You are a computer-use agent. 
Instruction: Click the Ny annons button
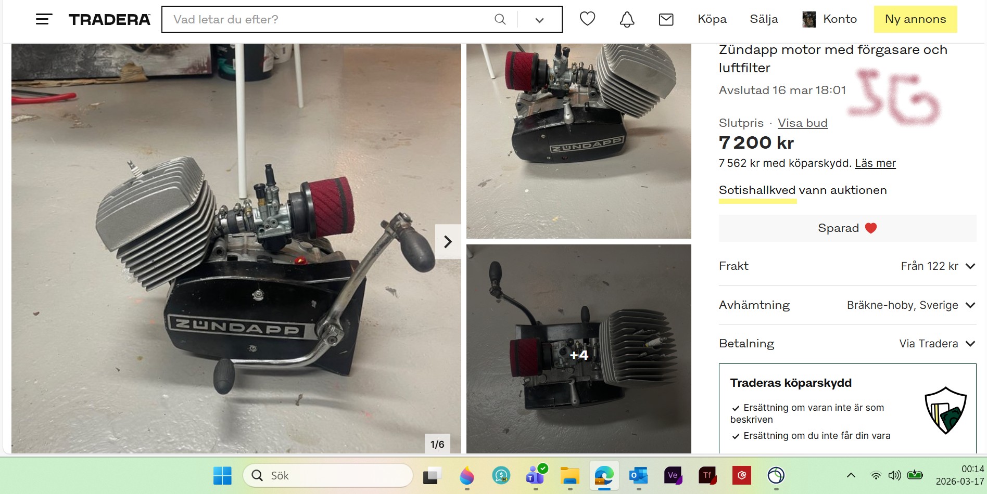[x=915, y=19]
